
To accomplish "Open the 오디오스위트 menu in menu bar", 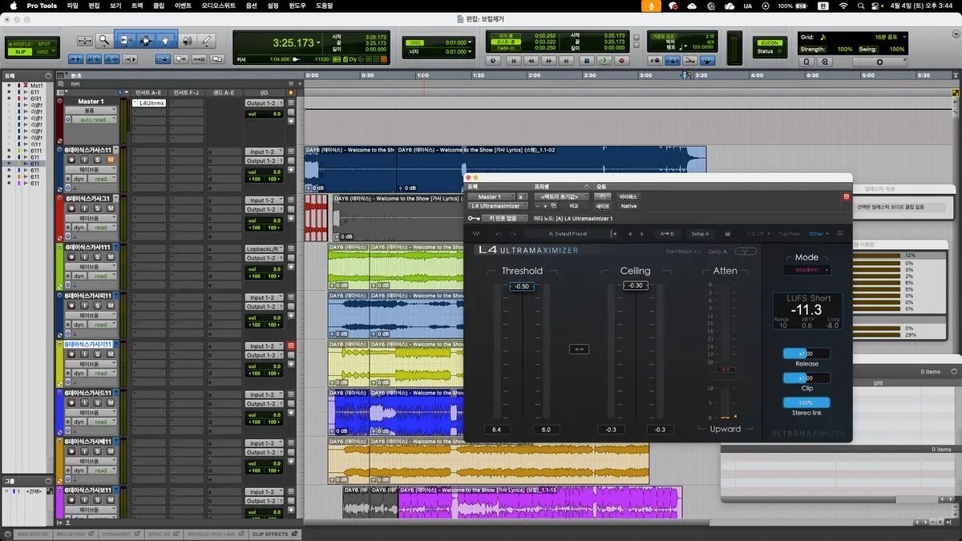I will (x=219, y=6).
